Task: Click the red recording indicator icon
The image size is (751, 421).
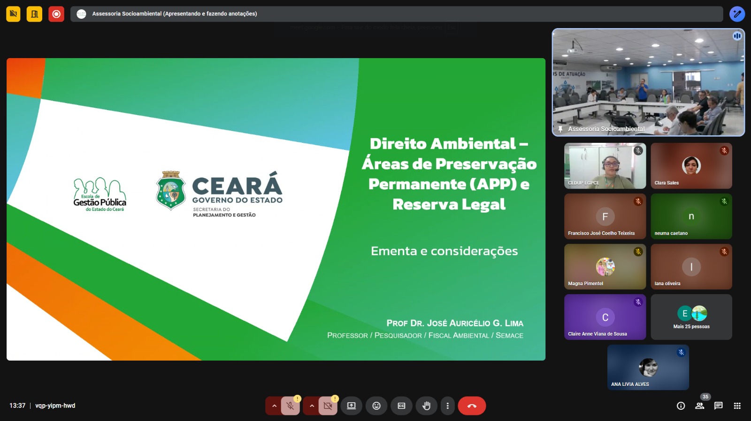Action: (x=56, y=14)
